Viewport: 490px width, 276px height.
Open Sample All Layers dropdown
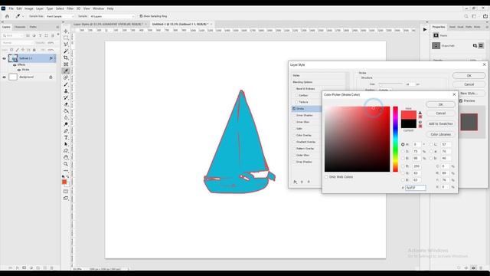(113, 16)
